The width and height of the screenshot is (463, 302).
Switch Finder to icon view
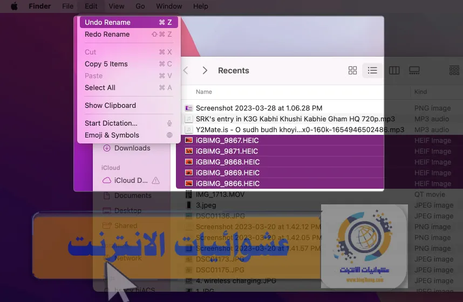tap(352, 70)
